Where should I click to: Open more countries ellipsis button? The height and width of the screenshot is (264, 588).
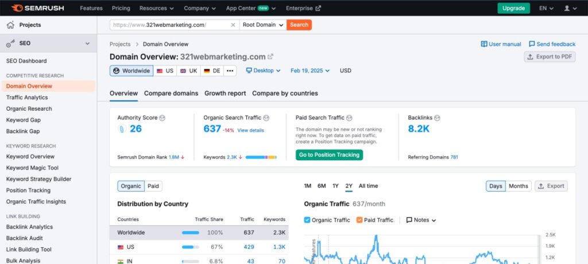[x=230, y=71]
